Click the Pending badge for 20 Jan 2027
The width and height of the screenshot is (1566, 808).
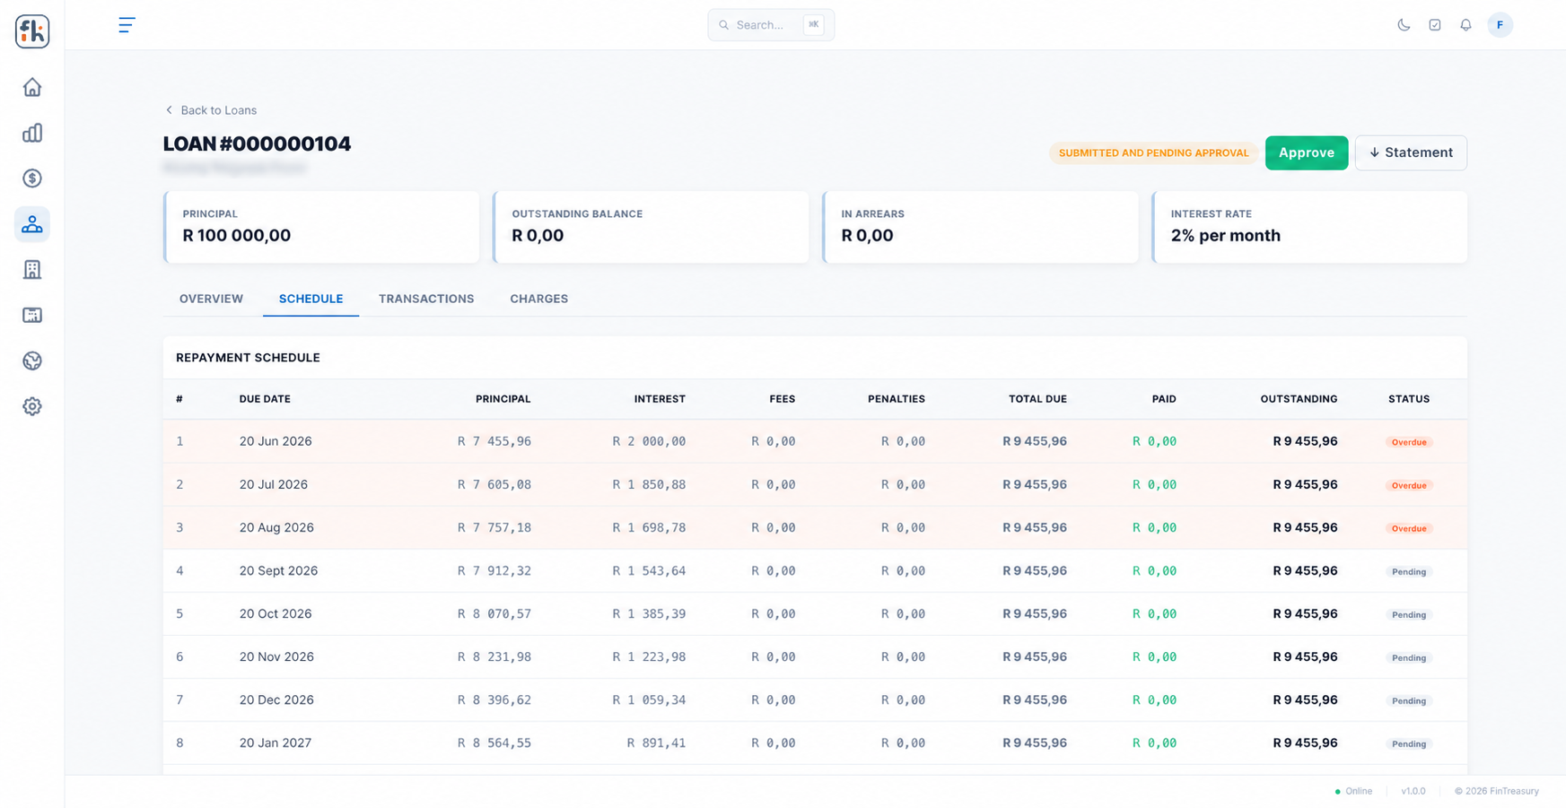[1409, 743]
